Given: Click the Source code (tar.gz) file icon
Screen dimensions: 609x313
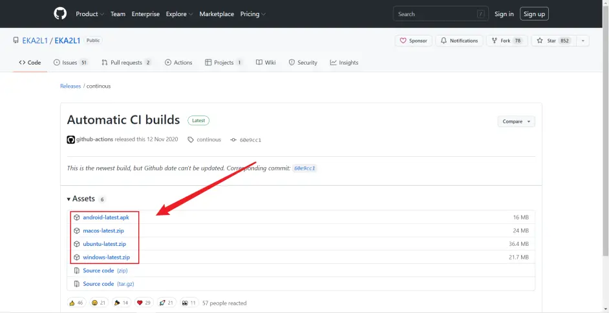Looking at the screenshot, I should click(76, 284).
